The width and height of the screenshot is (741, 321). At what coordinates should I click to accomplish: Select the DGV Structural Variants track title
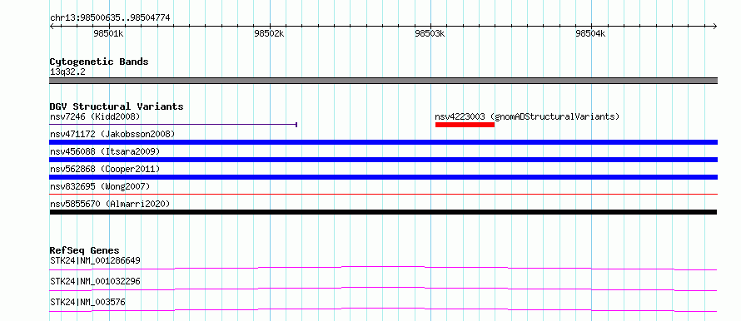(x=117, y=106)
